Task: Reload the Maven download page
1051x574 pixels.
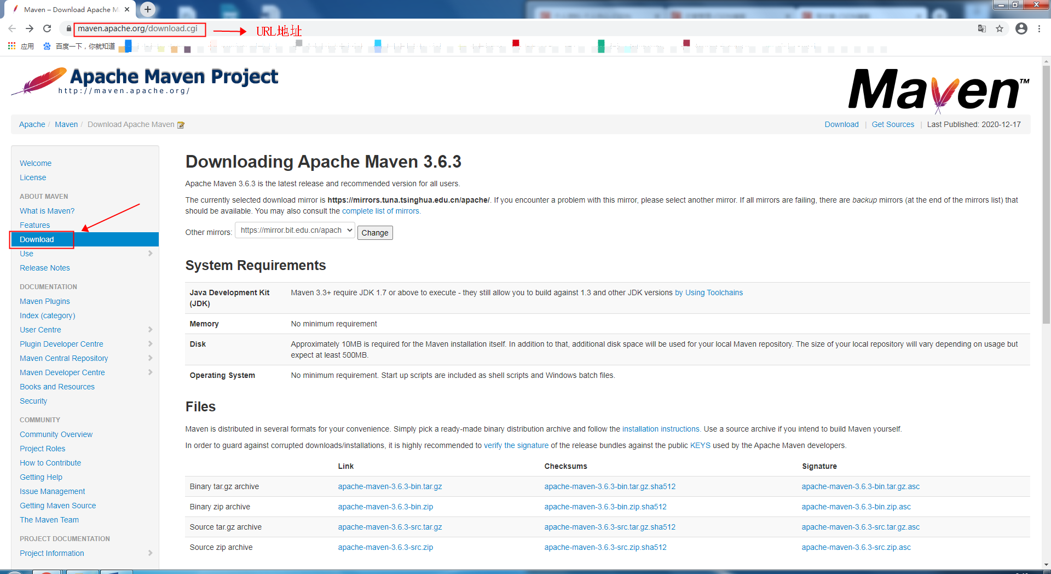Action: click(x=47, y=28)
